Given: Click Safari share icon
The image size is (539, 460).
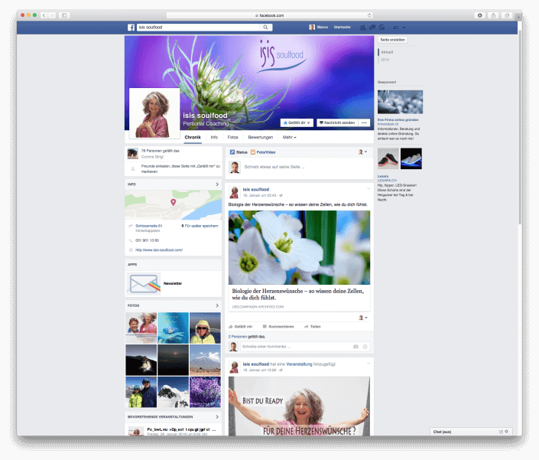Looking at the screenshot, I should [493, 15].
